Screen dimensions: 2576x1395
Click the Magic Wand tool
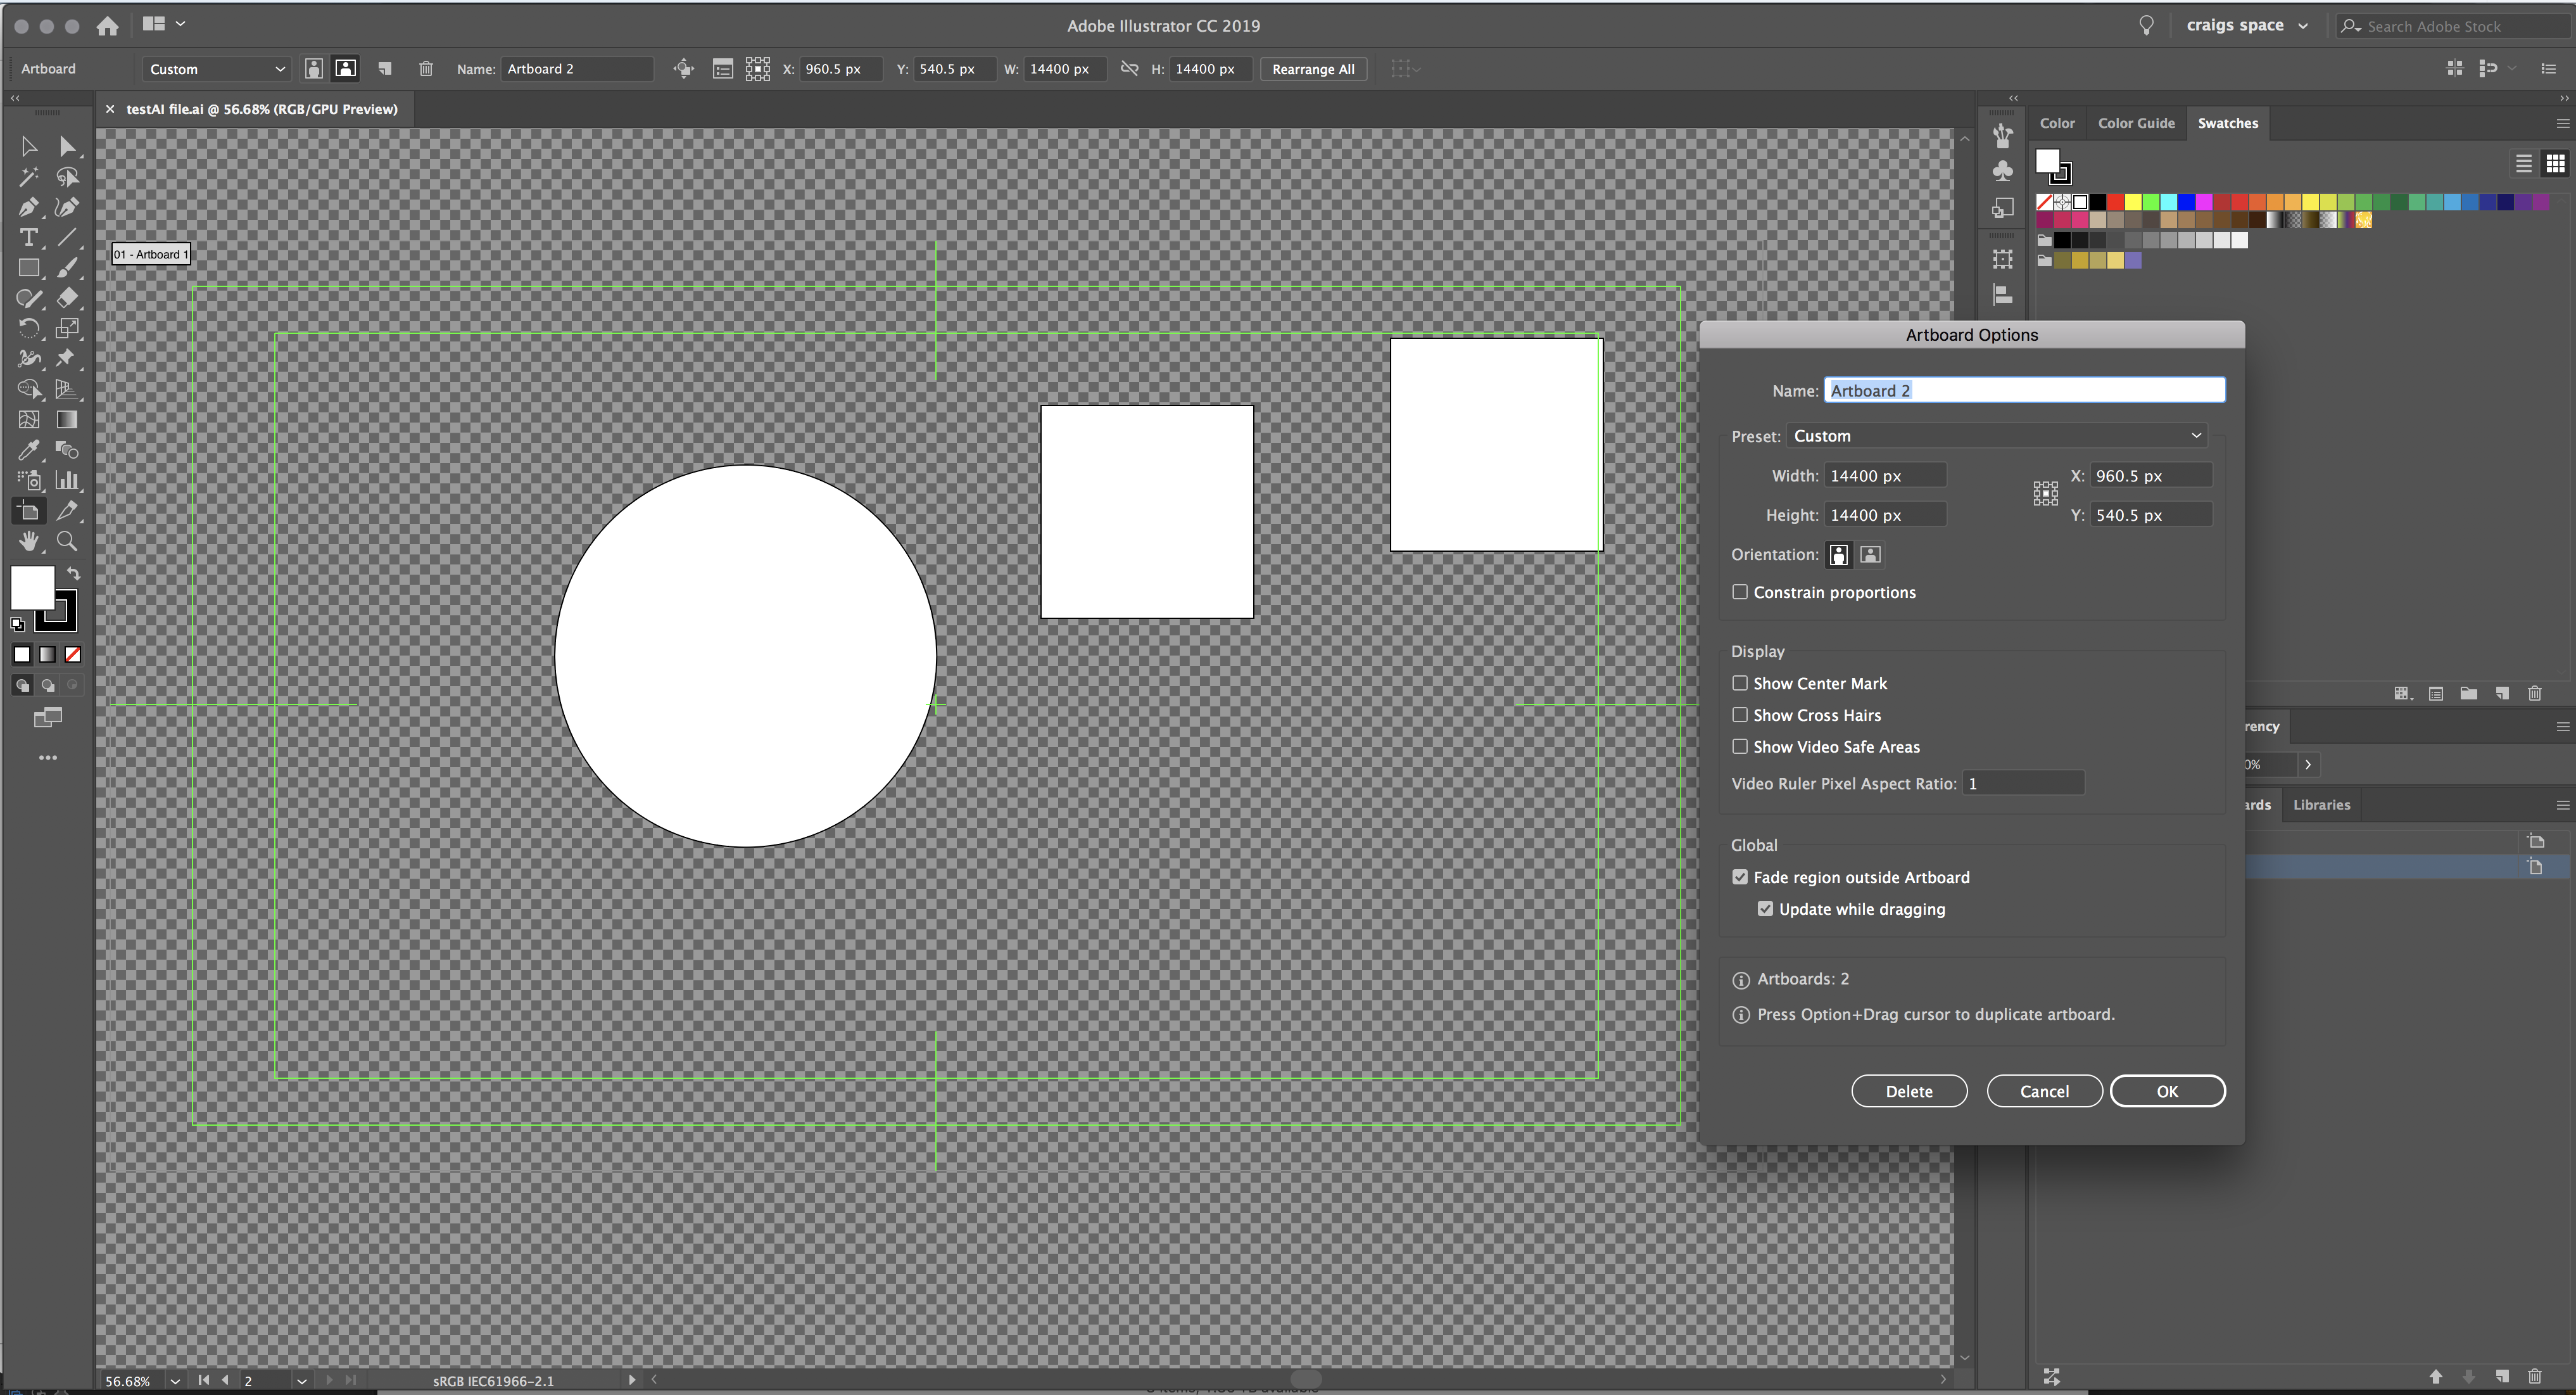coord(28,177)
